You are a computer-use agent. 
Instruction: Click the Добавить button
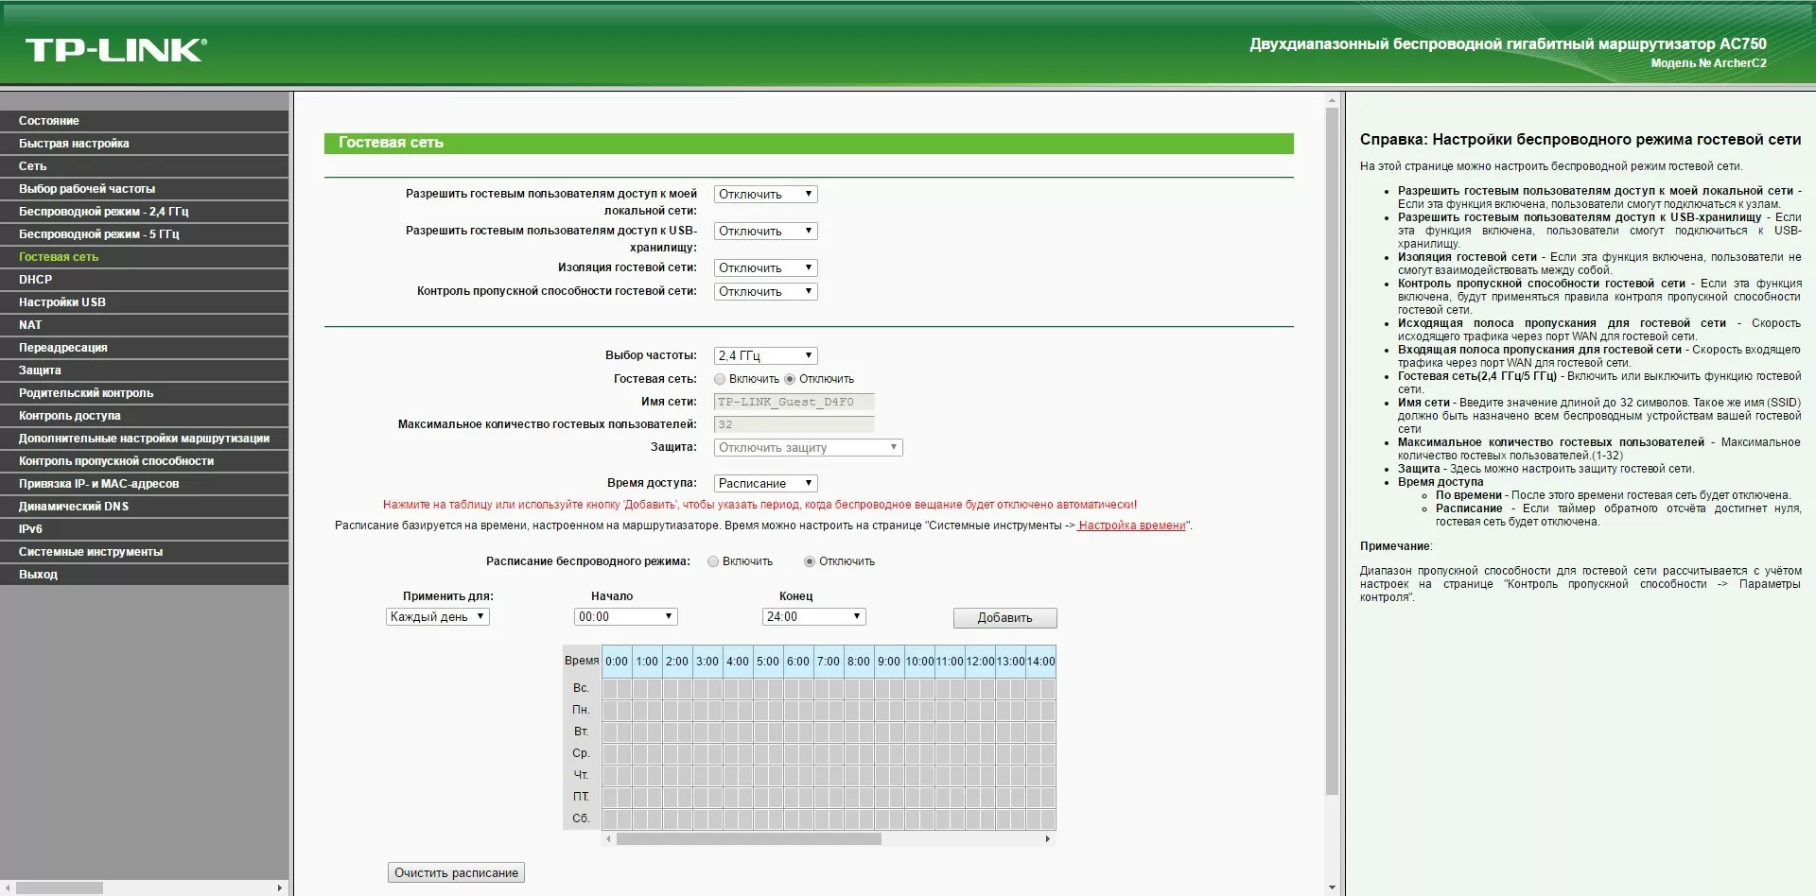click(x=1004, y=618)
